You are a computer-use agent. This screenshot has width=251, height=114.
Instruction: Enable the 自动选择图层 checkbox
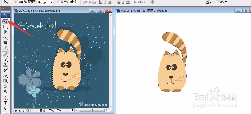(17, 2)
